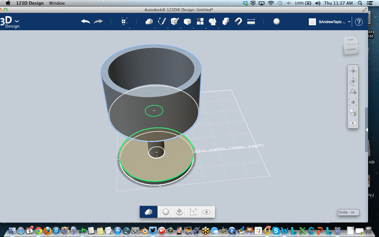379x237 pixels.
Task: Select the Measure ruler tool
Action: pyautogui.click(x=251, y=21)
